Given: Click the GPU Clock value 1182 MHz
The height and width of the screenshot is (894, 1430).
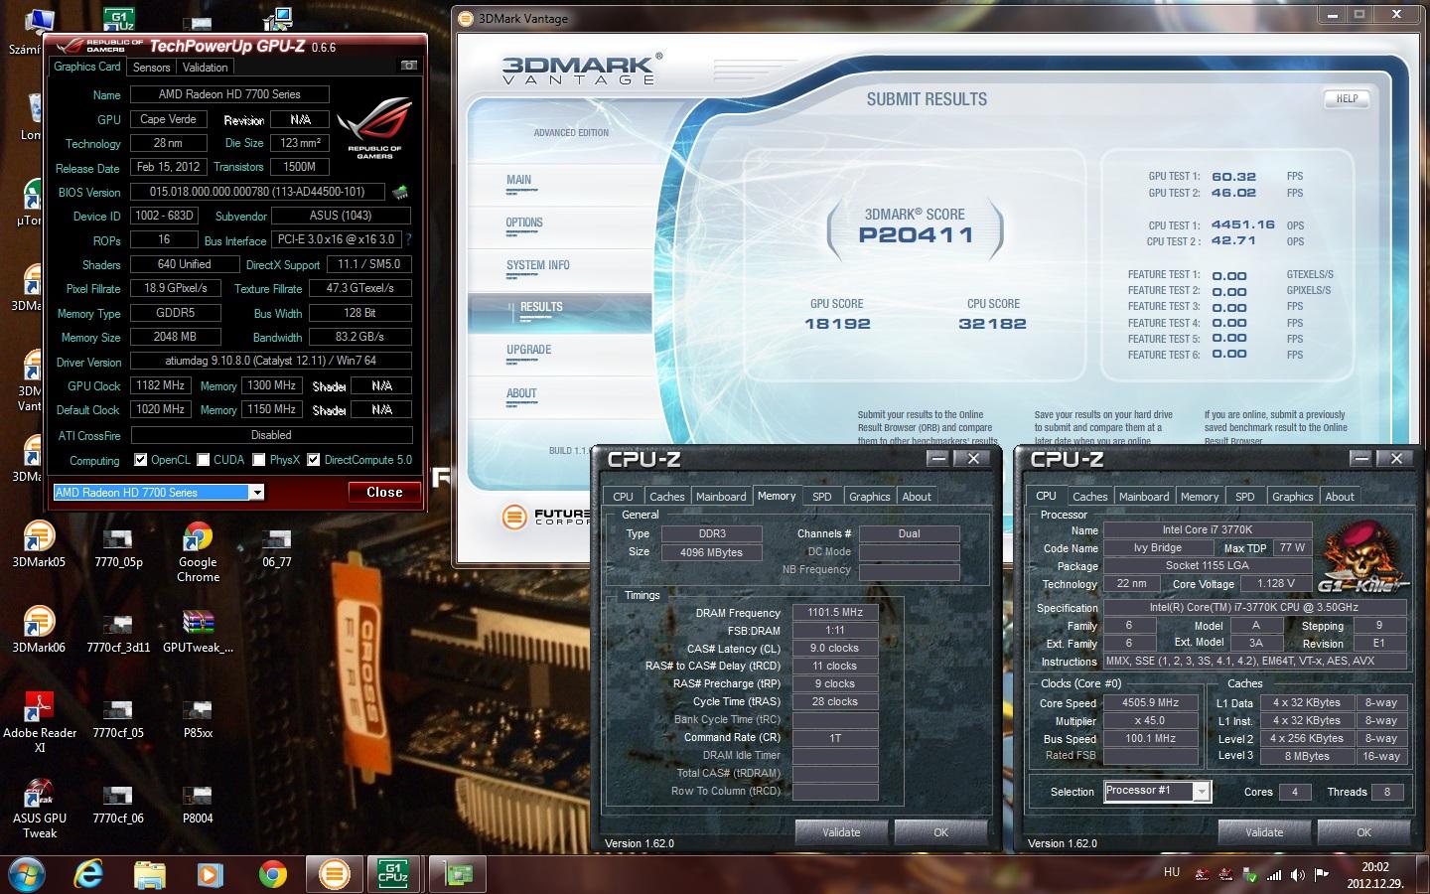Looking at the screenshot, I should click(x=160, y=385).
